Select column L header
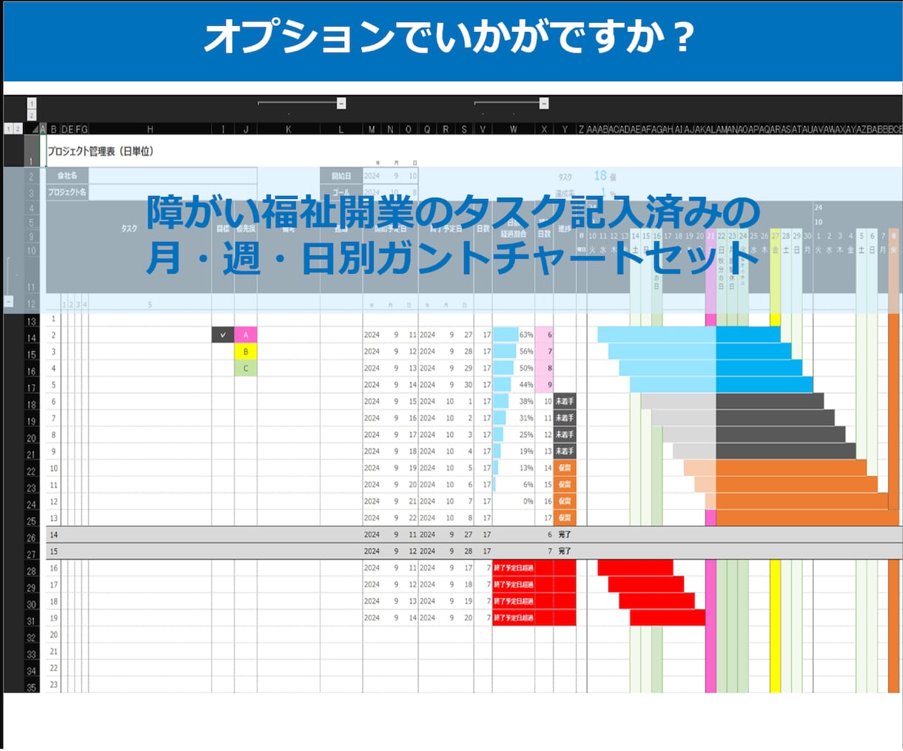 (341, 129)
